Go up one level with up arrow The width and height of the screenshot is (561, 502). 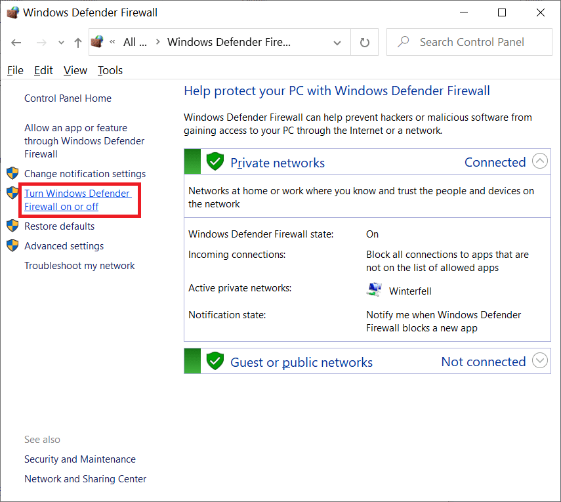click(x=77, y=43)
